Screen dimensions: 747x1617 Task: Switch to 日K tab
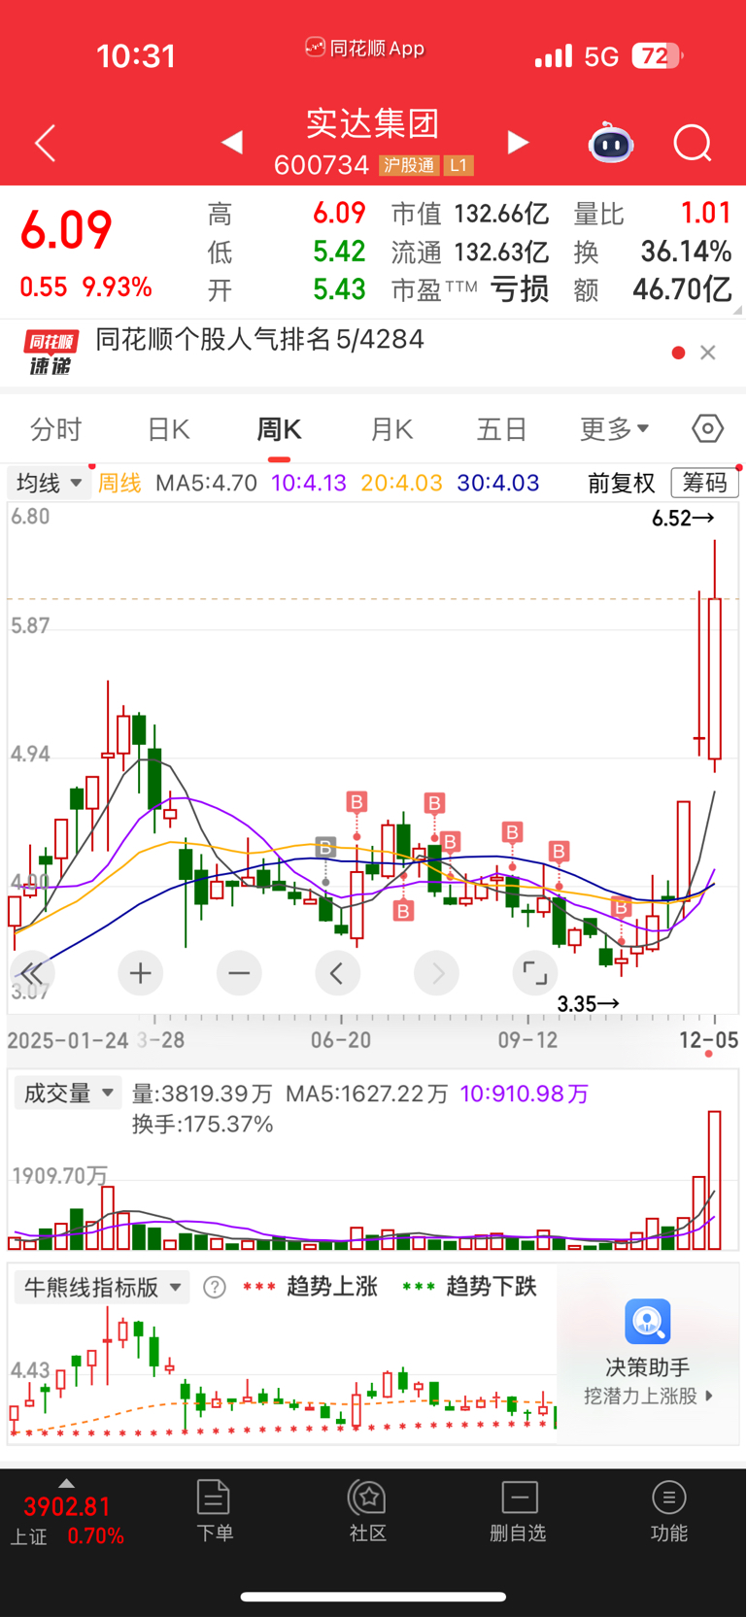[x=168, y=429]
